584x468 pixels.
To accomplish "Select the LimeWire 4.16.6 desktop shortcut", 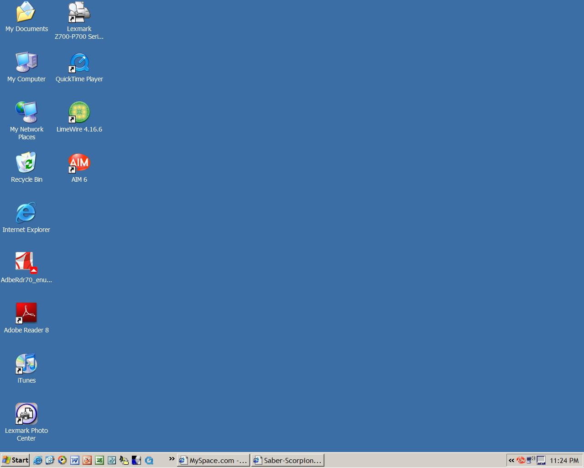I will tap(79, 118).
